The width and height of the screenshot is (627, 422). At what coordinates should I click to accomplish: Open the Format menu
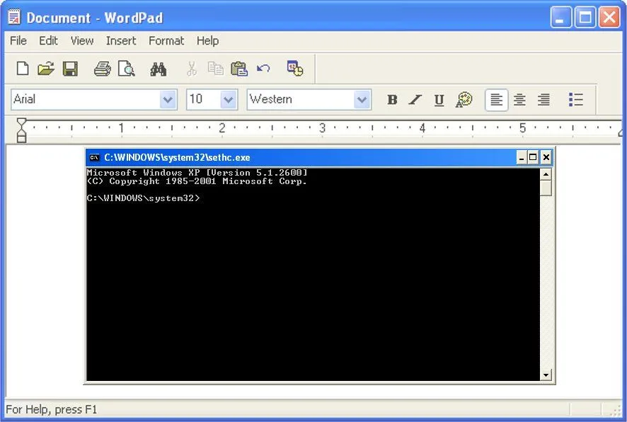pos(166,40)
